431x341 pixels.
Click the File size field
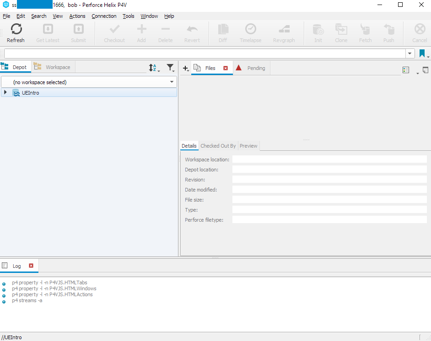(x=329, y=200)
